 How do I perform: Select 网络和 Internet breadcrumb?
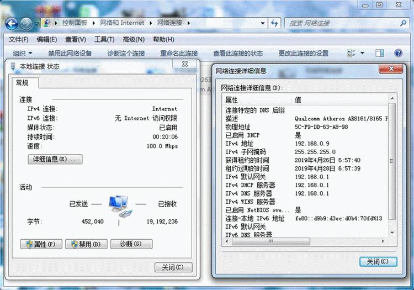click(x=122, y=23)
